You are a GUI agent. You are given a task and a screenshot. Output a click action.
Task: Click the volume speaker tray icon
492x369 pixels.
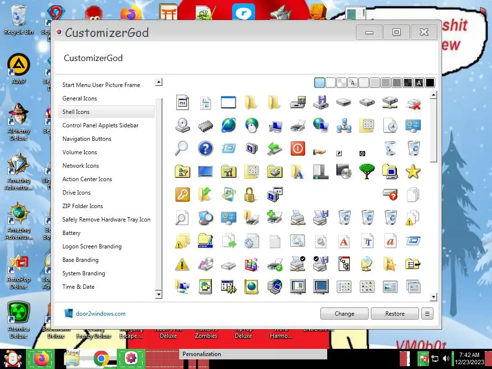[x=445, y=358]
